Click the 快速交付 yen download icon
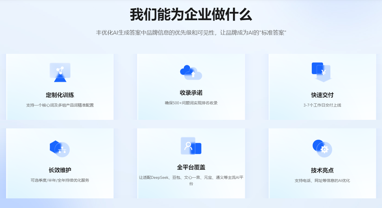The image size is (382, 208). tap(322, 72)
